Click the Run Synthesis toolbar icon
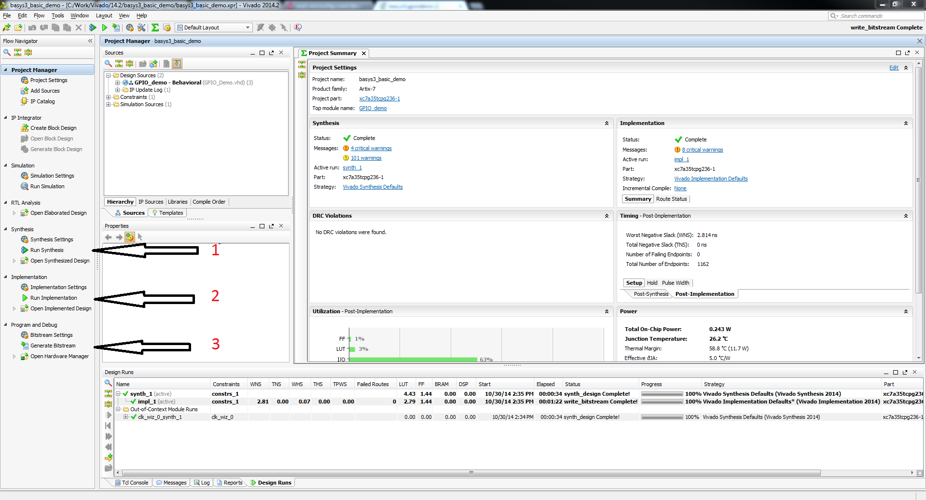 click(93, 28)
